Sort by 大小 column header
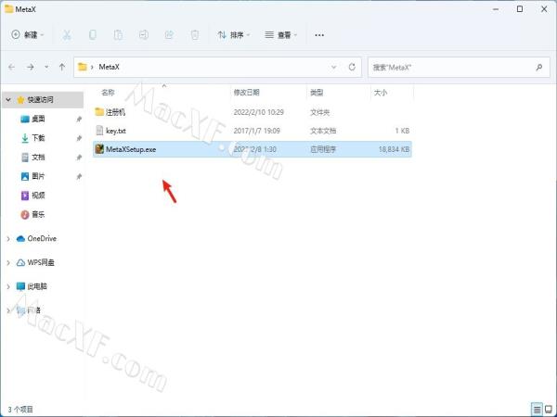The width and height of the screenshot is (557, 417). (x=381, y=93)
